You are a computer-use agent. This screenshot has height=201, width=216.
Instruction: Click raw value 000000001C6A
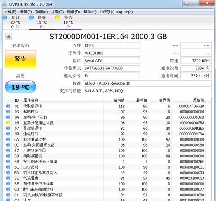click(192, 134)
